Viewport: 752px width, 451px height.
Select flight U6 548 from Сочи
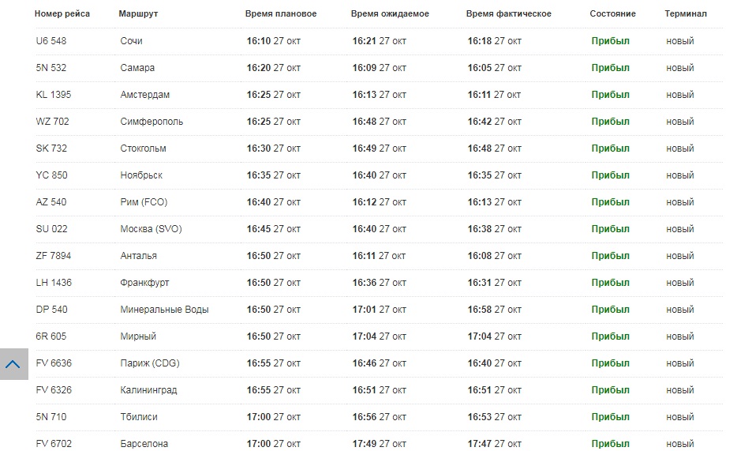tap(379, 41)
